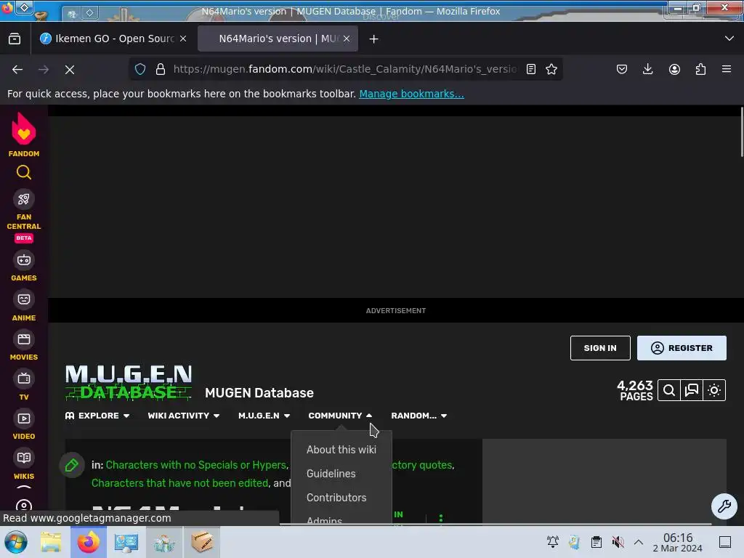Viewport: 744px width, 558px height.
Task: Expand the Random dropdown menu
Action: (419, 416)
